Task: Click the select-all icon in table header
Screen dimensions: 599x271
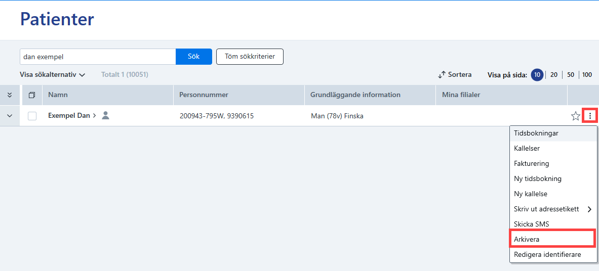Action: pyautogui.click(x=32, y=95)
